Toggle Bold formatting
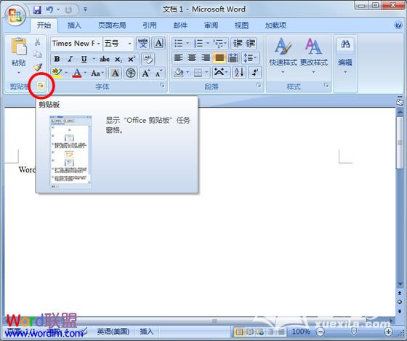Image resolution: width=407 pixels, height=341 pixels. [x=57, y=59]
